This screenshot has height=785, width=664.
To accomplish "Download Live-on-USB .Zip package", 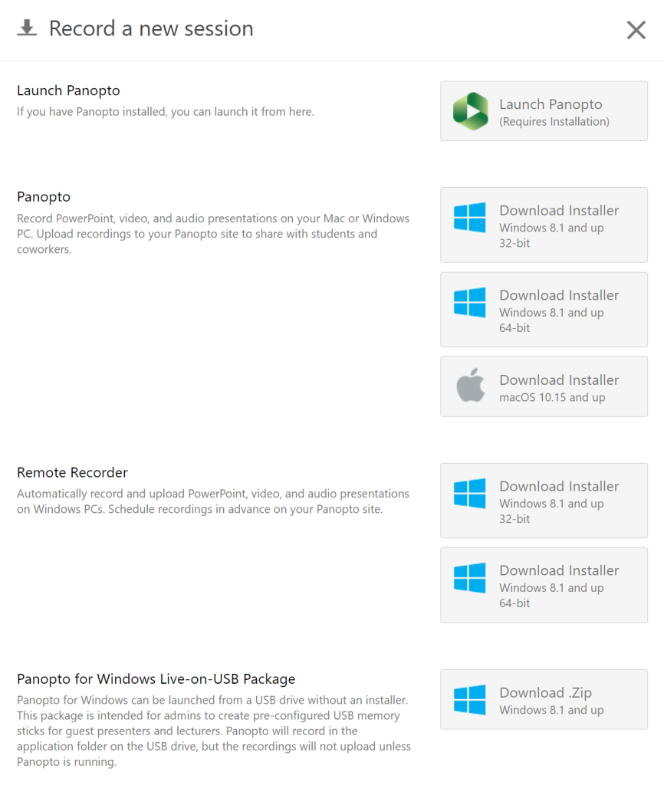I will pos(544,699).
